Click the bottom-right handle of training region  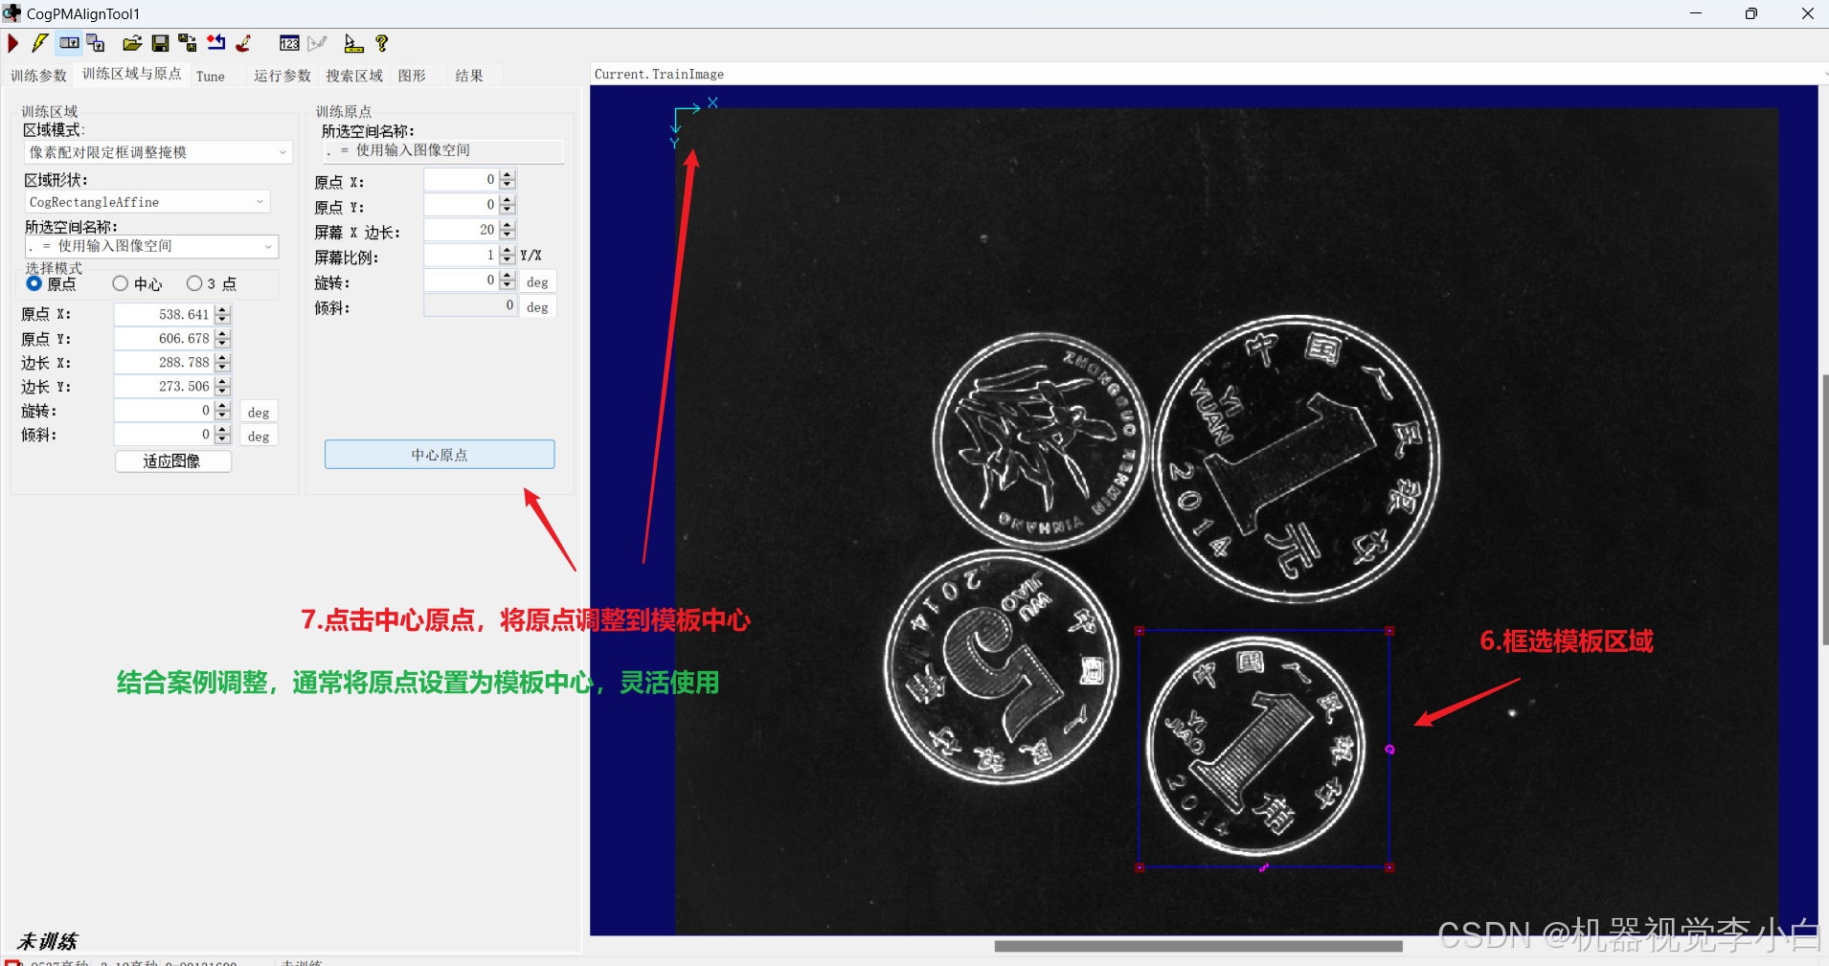pos(1389,867)
